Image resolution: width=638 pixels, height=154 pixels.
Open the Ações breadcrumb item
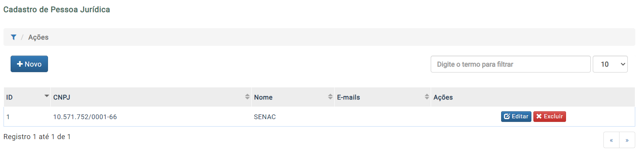pos(38,37)
